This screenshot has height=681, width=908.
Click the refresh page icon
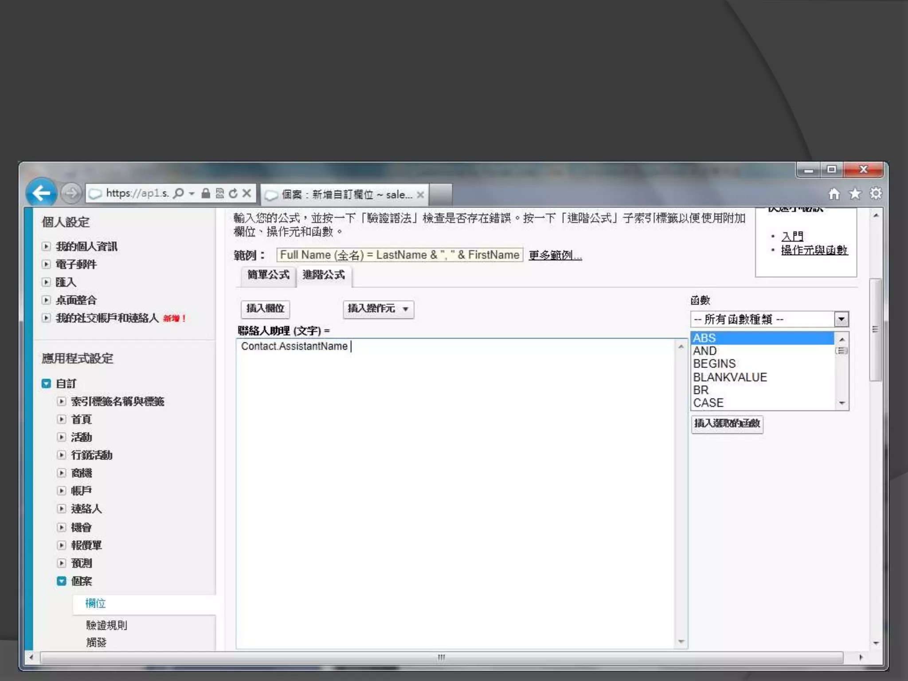point(233,193)
